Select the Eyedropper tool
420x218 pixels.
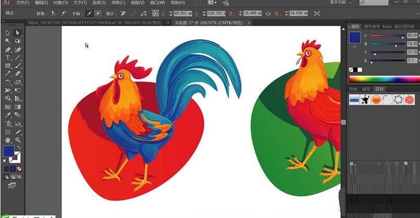point(8,115)
